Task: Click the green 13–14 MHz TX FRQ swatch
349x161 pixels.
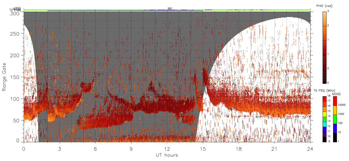Action: click(325, 119)
